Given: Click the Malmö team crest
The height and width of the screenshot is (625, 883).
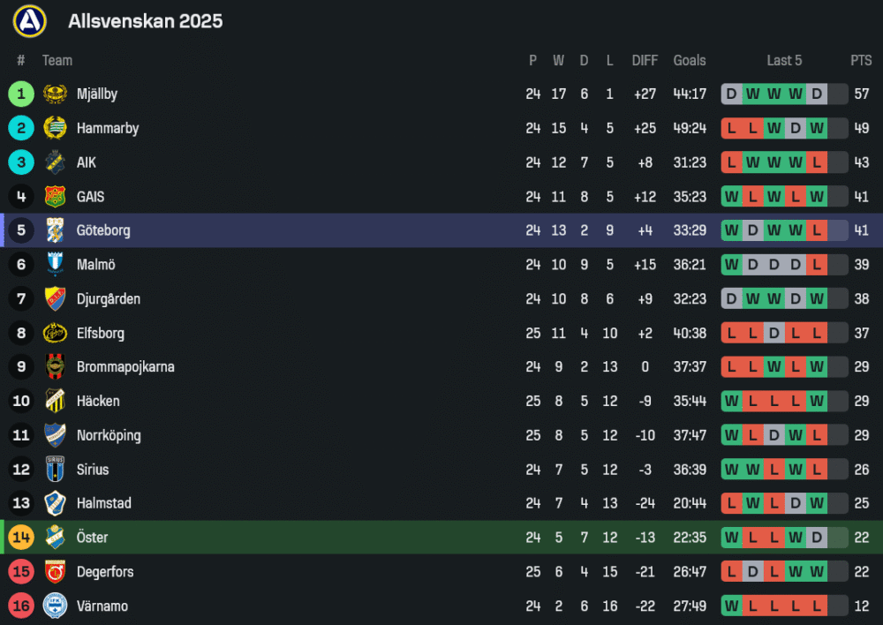Looking at the screenshot, I should pos(55,265).
